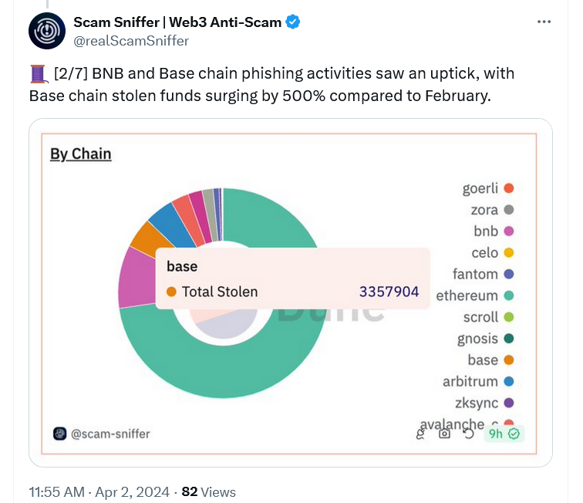Click the blue verified badge

click(293, 22)
